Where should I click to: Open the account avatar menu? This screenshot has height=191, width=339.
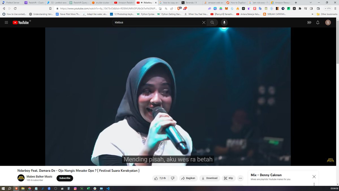pos(328,22)
